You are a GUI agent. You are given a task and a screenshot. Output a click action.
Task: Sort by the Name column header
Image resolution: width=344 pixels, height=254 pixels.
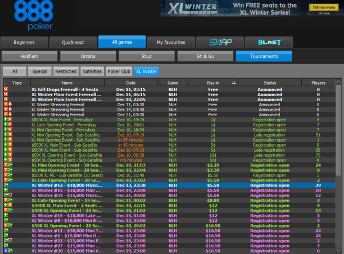point(67,83)
